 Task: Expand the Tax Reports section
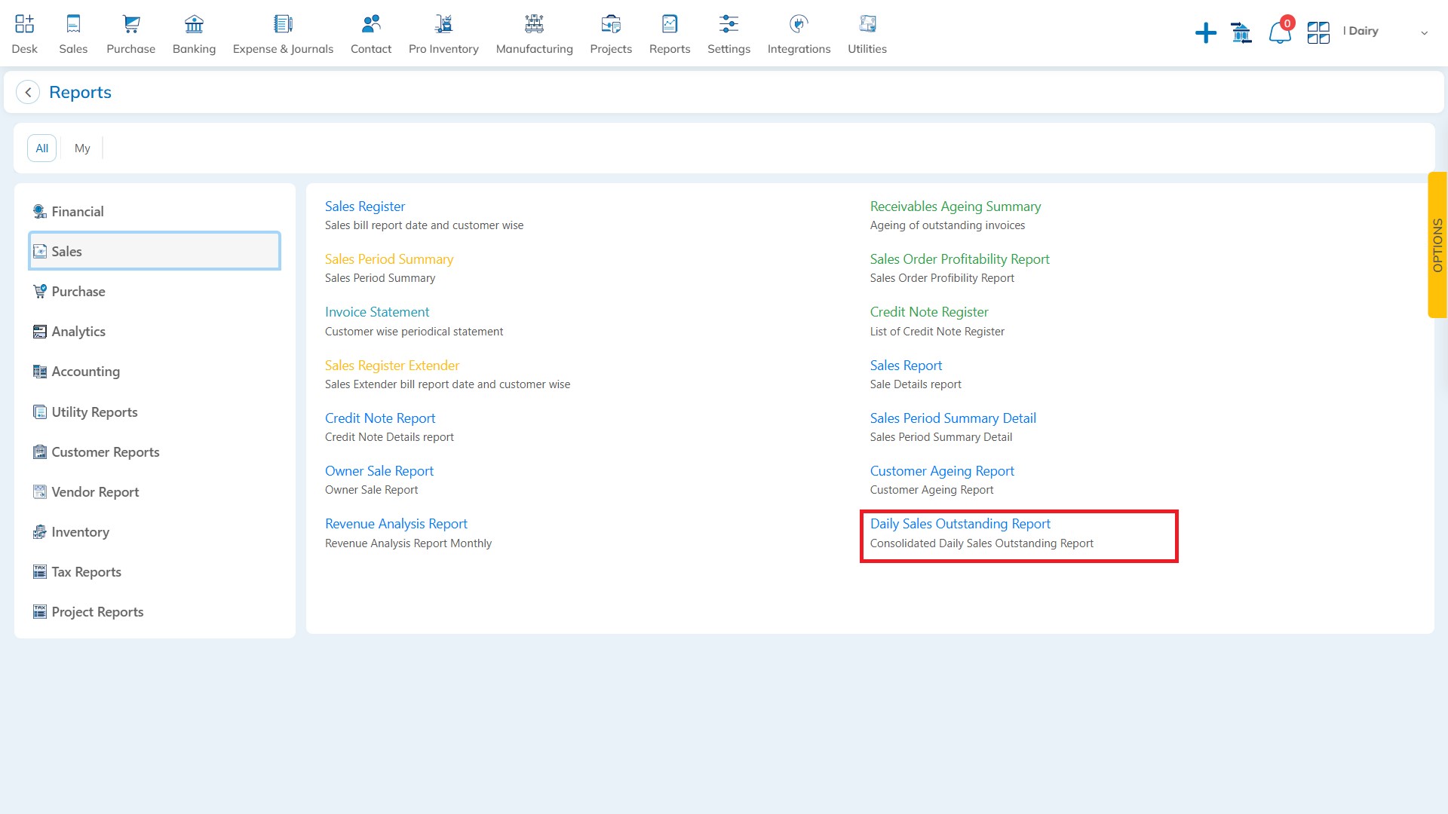click(87, 571)
